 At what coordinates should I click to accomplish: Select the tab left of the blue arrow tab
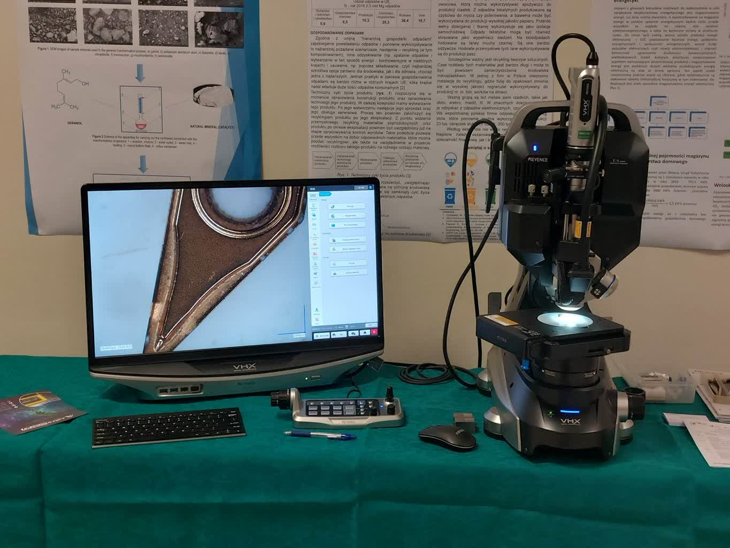[313, 195]
